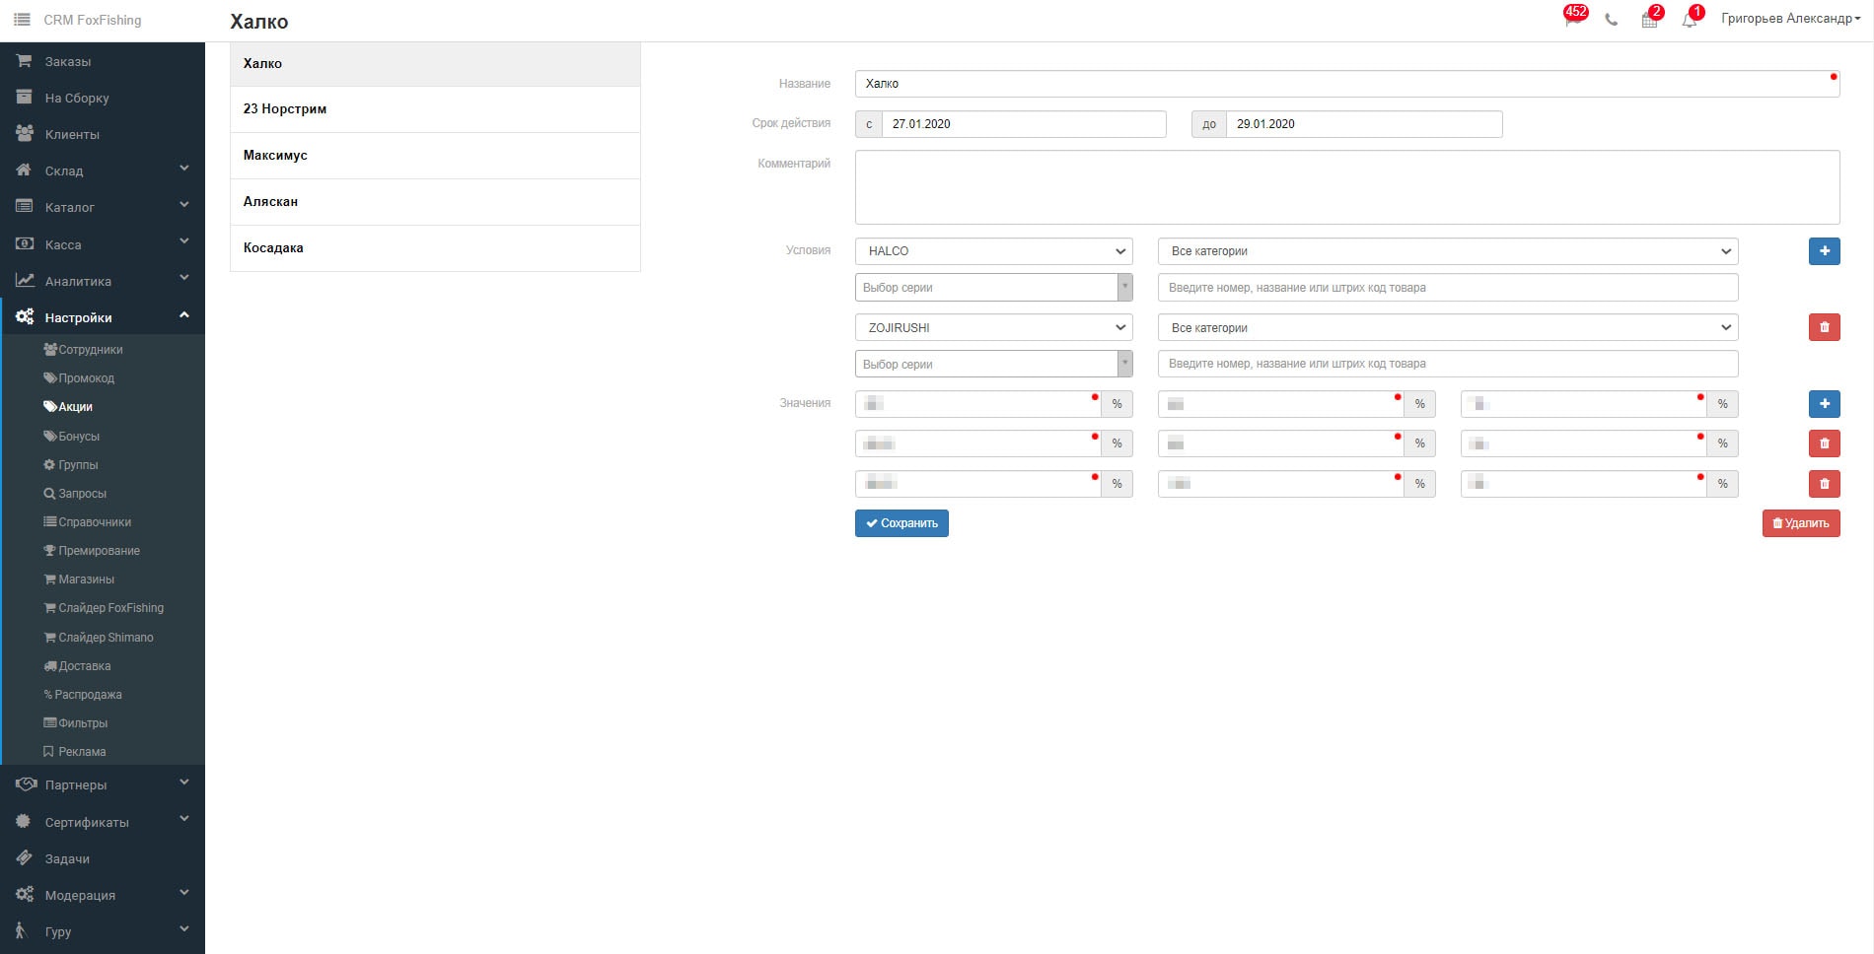
Task: Open Все категории dropdown in HALCO row
Action: [x=1447, y=251]
